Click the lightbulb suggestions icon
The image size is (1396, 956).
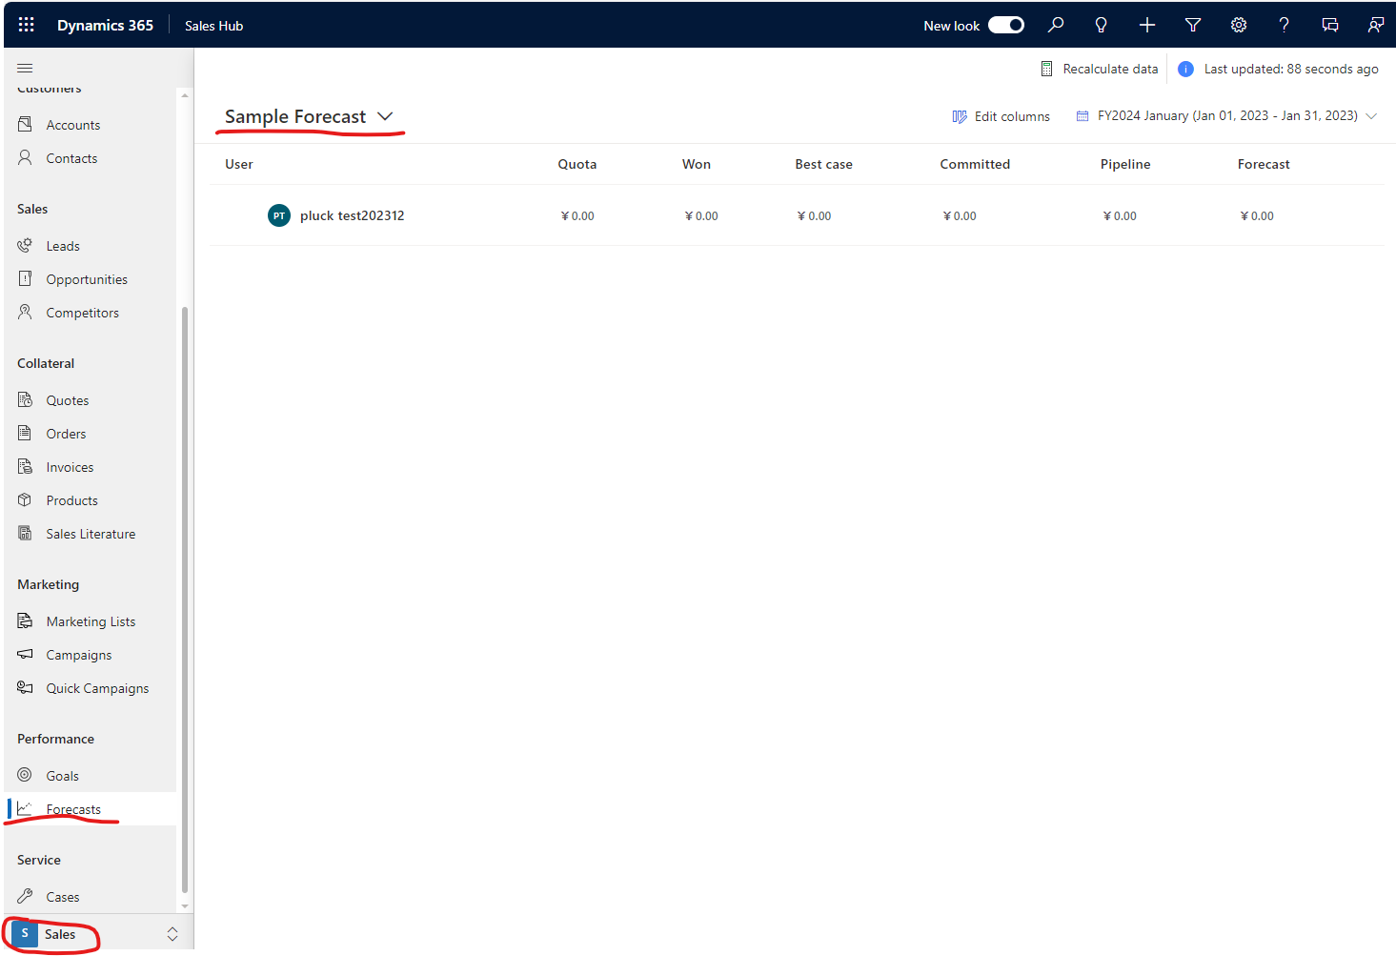(x=1101, y=25)
